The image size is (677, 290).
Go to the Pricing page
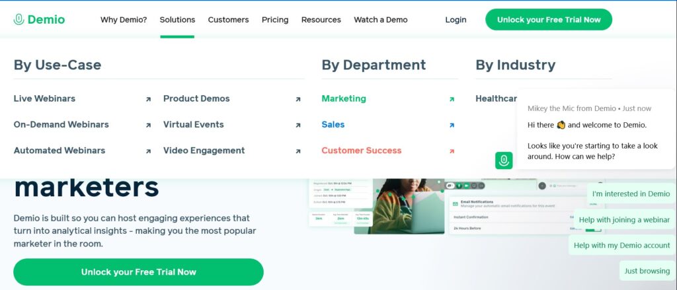(x=275, y=19)
